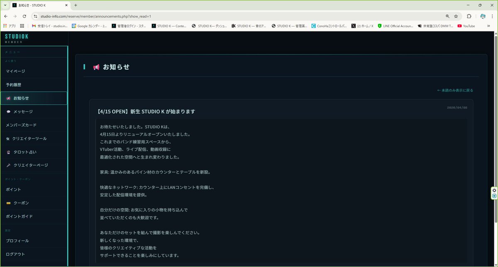The width and height of the screenshot is (498, 267).
Task: Open the X ホーム bookmark
Action: [362, 26]
